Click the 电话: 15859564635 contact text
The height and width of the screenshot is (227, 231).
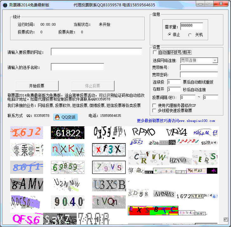pos(105,116)
